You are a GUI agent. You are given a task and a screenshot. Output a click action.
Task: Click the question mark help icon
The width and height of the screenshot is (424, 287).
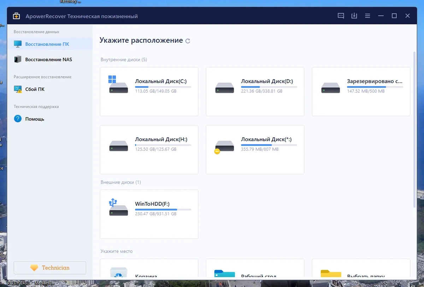coord(18,119)
